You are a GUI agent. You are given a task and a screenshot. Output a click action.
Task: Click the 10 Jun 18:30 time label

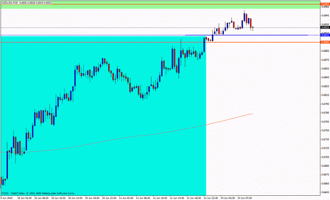[x=92, y=198]
